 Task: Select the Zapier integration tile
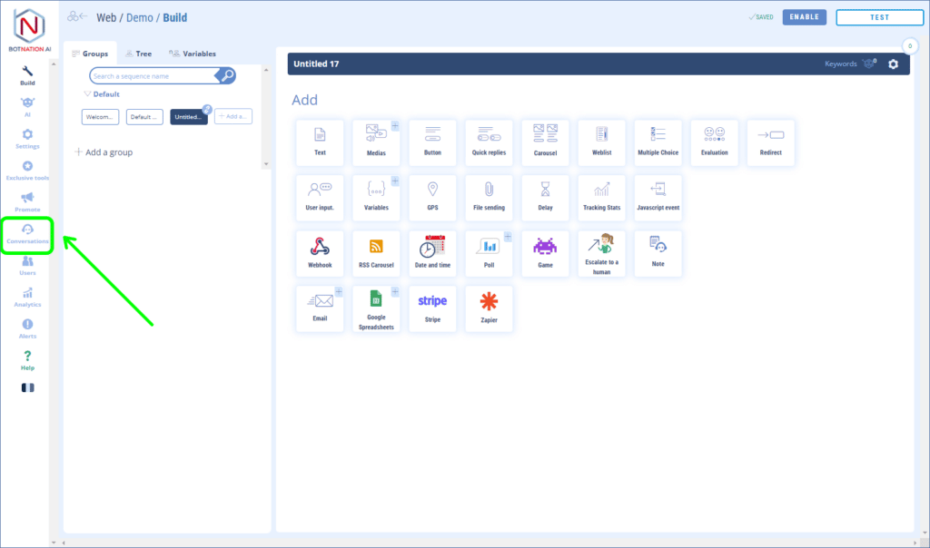(489, 308)
